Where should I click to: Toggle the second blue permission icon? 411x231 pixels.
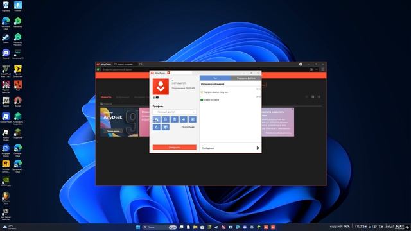coord(166,119)
